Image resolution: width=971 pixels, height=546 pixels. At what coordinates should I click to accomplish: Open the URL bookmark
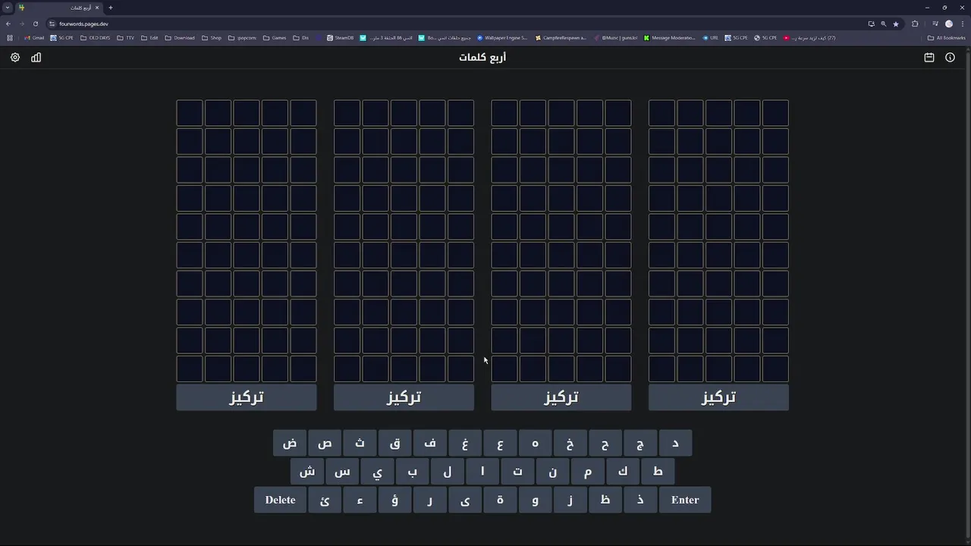(x=710, y=38)
